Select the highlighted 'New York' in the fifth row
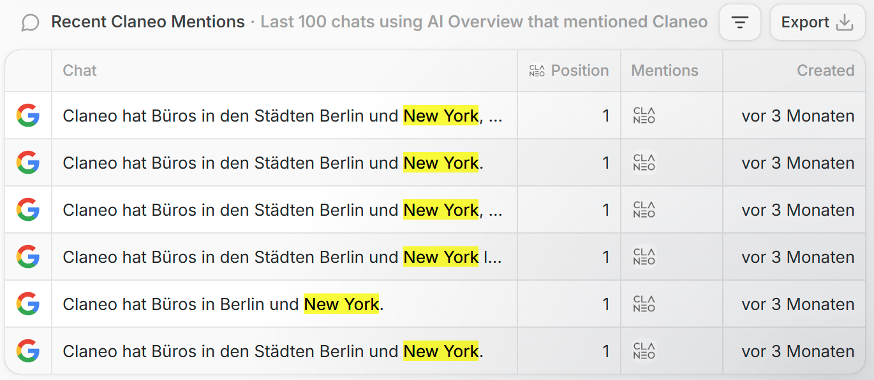Viewport: 874px width, 380px height. tap(341, 304)
